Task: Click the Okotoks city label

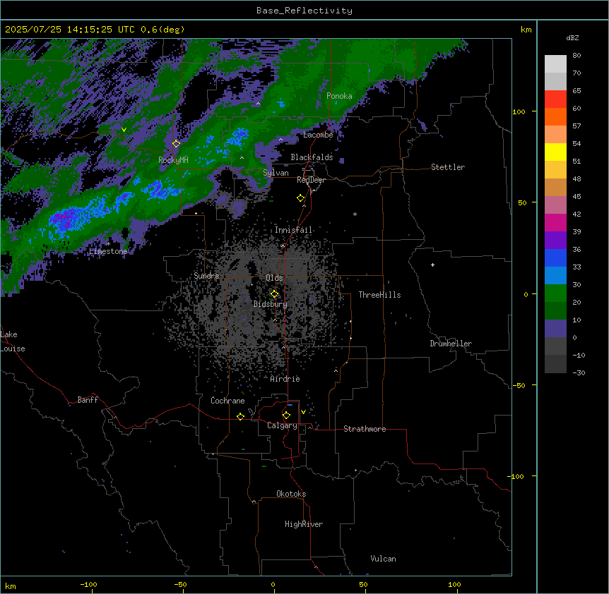Action: pos(291,494)
